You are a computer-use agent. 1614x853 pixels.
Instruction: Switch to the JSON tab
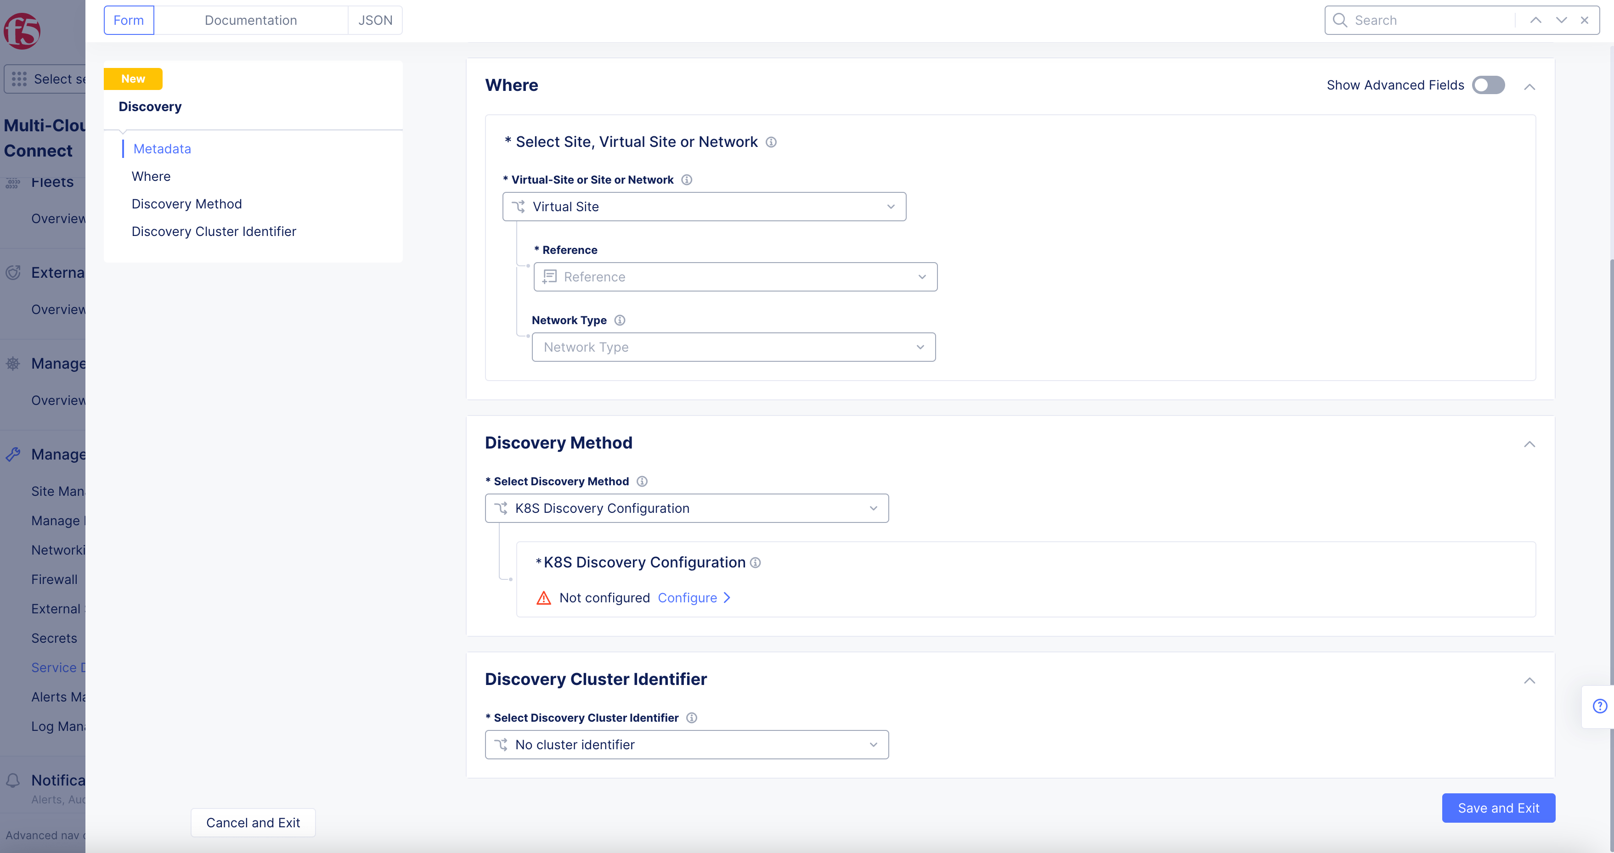375,20
